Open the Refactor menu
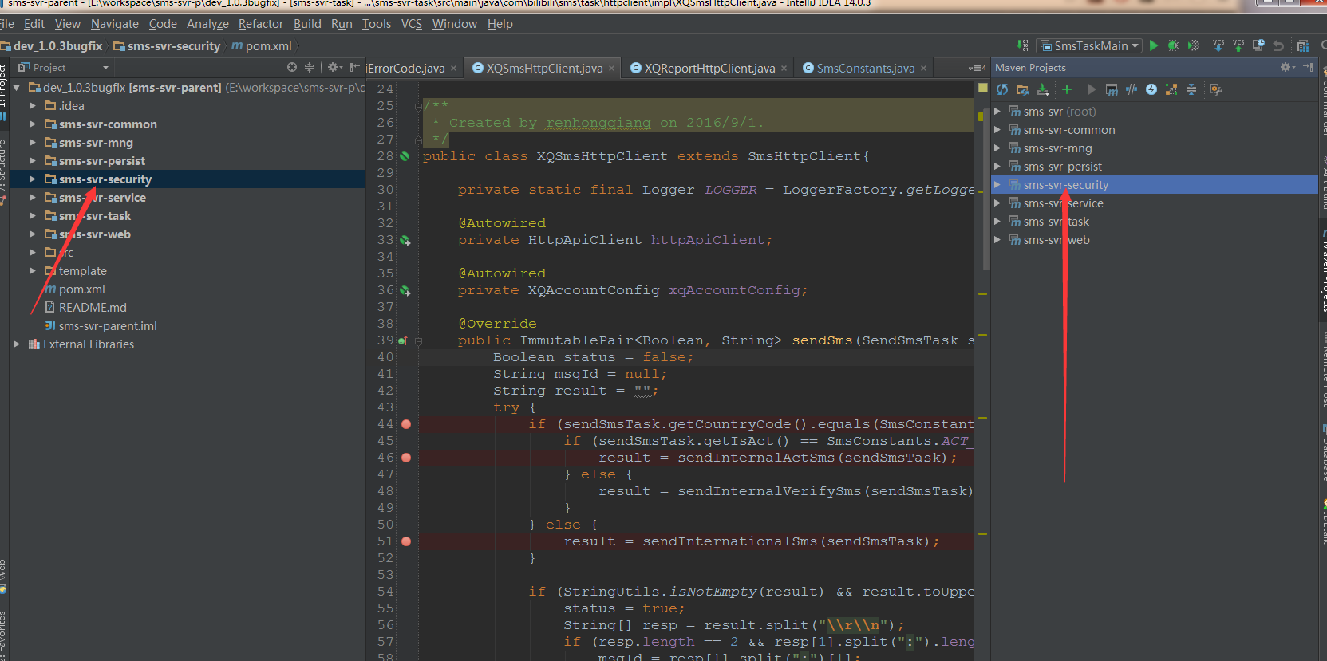This screenshot has height=661, width=1327. pos(260,24)
